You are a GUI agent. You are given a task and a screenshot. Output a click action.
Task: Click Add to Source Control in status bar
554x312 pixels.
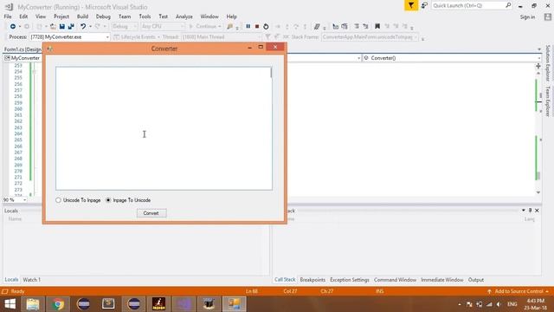click(519, 291)
